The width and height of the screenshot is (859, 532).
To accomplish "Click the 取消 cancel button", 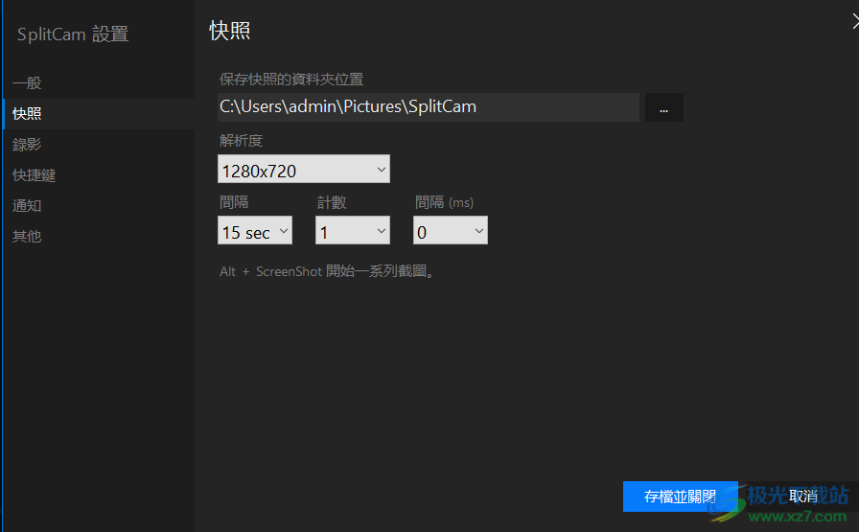I will click(803, 497).
